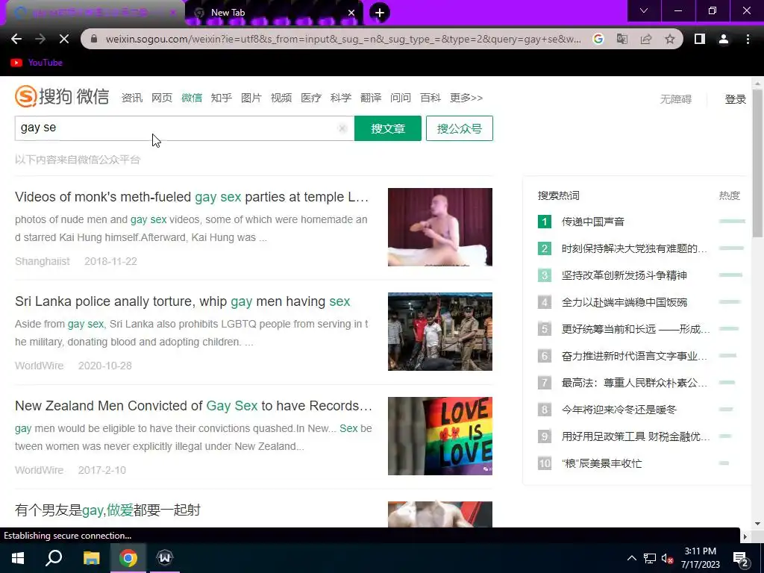764x573 pixels.
Task: Open Google Lens search icon in address bar
Action: pyautogui.click(x=598, y=39)
